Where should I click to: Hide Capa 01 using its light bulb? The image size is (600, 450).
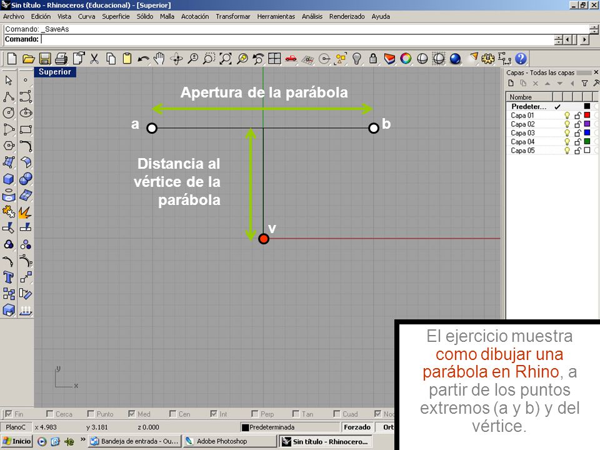[x=567, y=115]
